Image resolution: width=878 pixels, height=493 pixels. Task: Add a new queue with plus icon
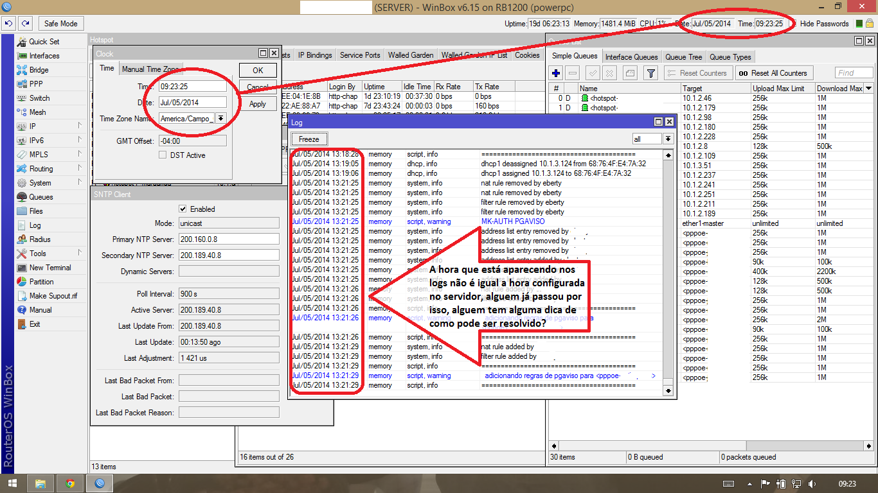pyautogui.click(x=557, y=73)
